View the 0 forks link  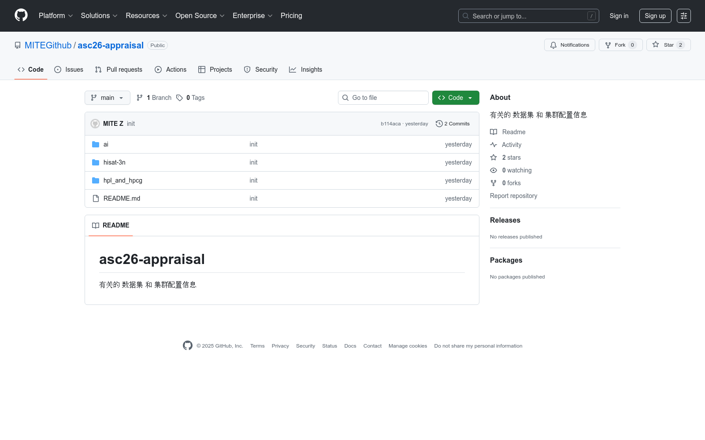click(505, 183)
